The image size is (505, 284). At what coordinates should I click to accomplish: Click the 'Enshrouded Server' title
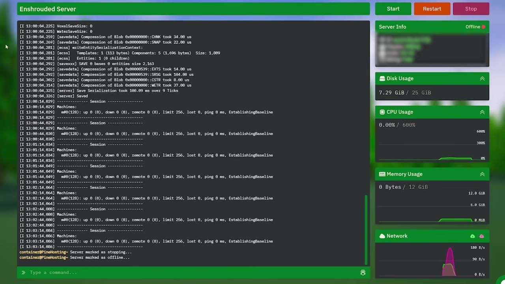(x=48, y=9)
